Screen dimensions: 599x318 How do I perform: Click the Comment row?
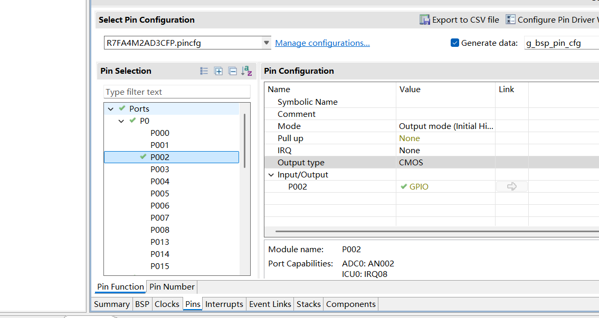point(432,114)
